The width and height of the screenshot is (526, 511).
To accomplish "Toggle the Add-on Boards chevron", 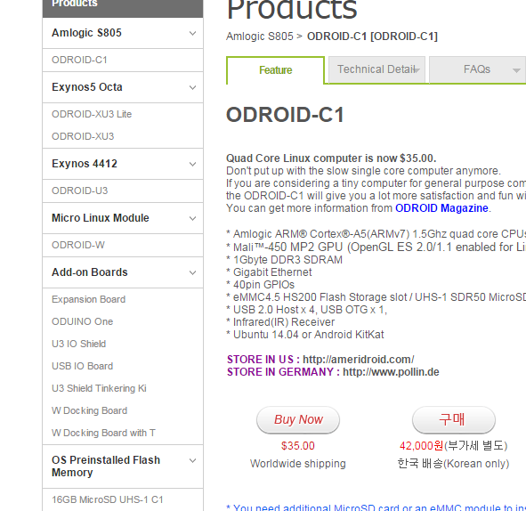I will pos(192,272).
